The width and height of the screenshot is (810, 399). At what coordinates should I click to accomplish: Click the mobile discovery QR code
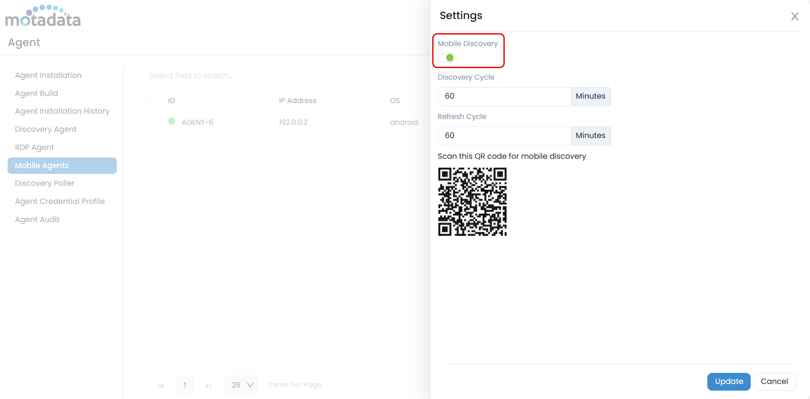[x=472, y=202]
